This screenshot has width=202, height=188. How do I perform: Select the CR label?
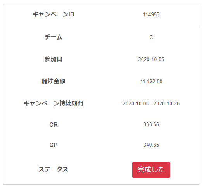(x=54, y=125)
